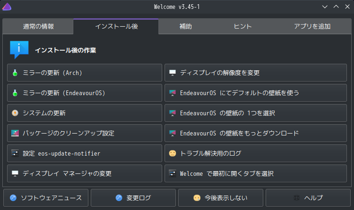Click the monitor icon for display manager change
This screenshot has height=210, width=354.
tap(15, 173)
